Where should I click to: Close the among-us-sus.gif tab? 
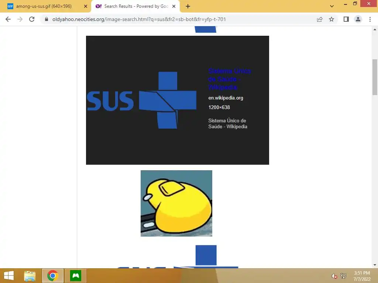pos(85,6)
